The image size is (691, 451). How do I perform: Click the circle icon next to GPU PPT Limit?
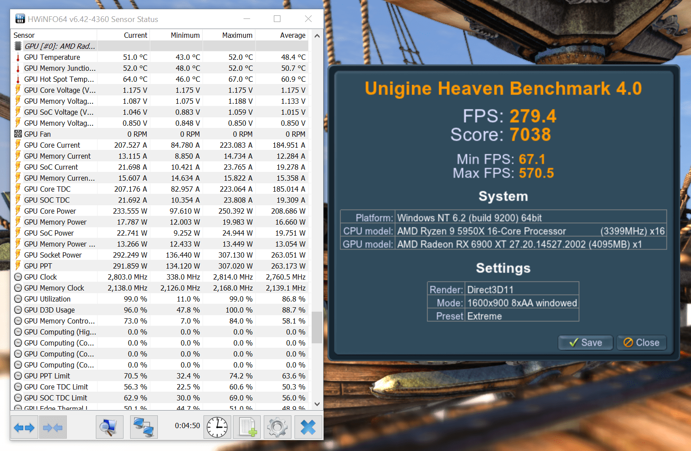click(18, 376)
